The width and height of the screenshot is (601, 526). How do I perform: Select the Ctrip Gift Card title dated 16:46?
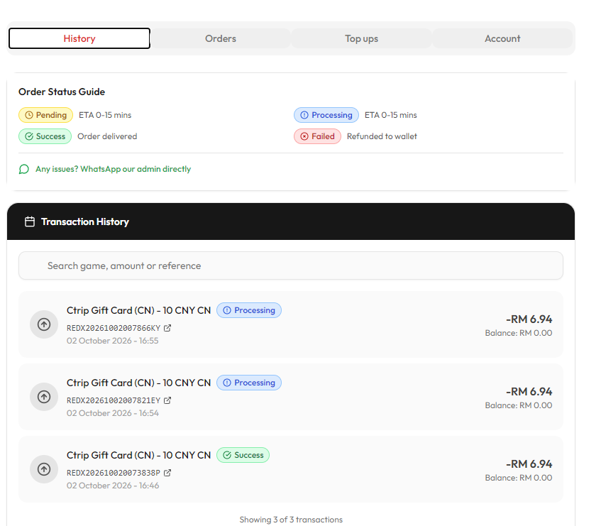coord(139,455)
